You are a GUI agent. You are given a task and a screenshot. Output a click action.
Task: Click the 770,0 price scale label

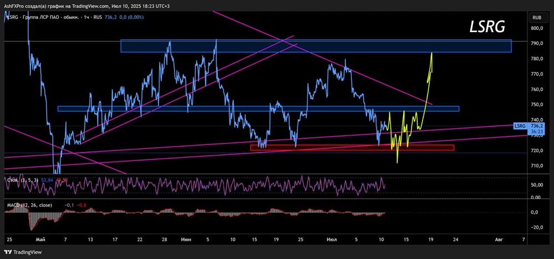537,74
